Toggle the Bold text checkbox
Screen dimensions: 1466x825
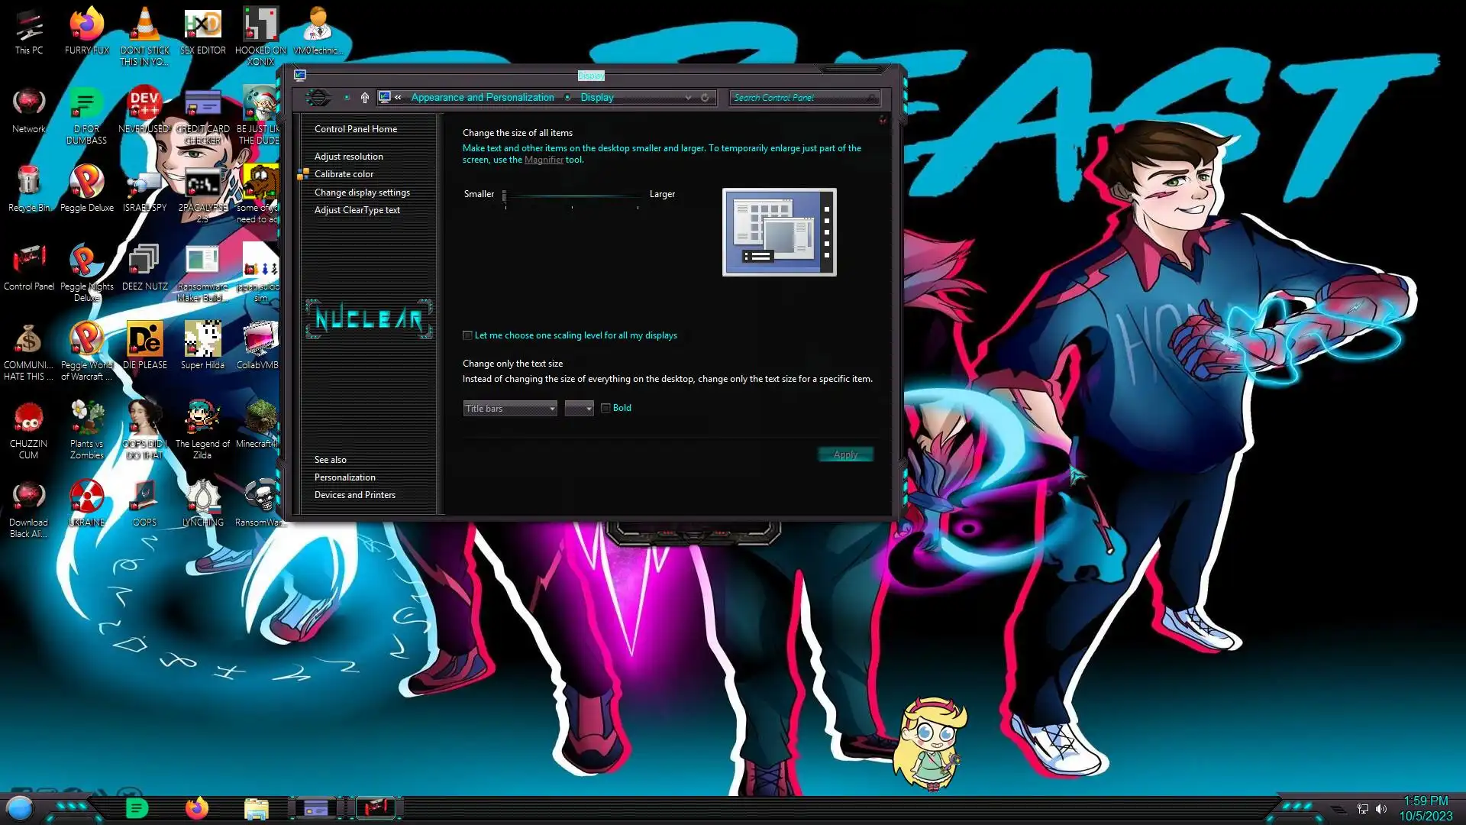(605, 408)
